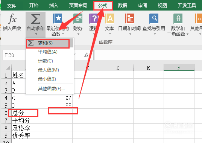
Task: Click the 查找与引用 magnifier book icon
Action: pos(154,19)
